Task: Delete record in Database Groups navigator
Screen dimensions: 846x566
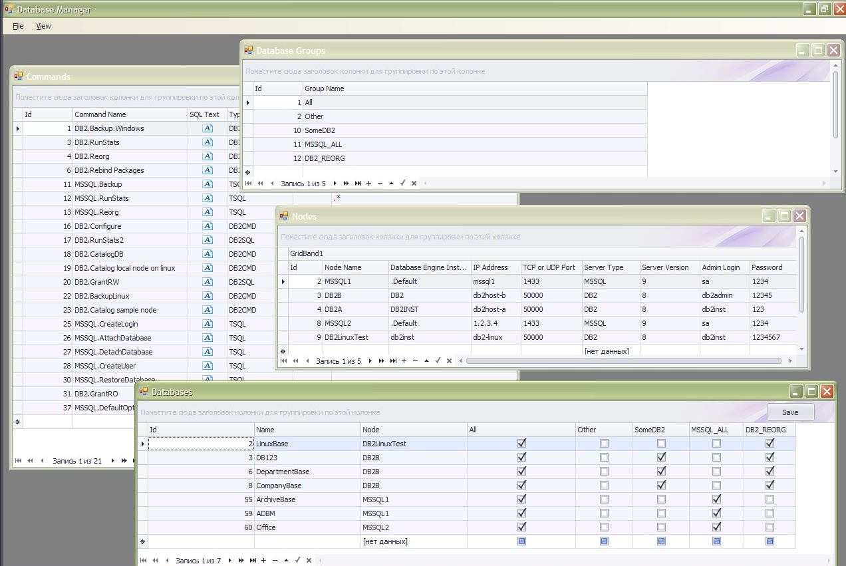Action: 380,183
